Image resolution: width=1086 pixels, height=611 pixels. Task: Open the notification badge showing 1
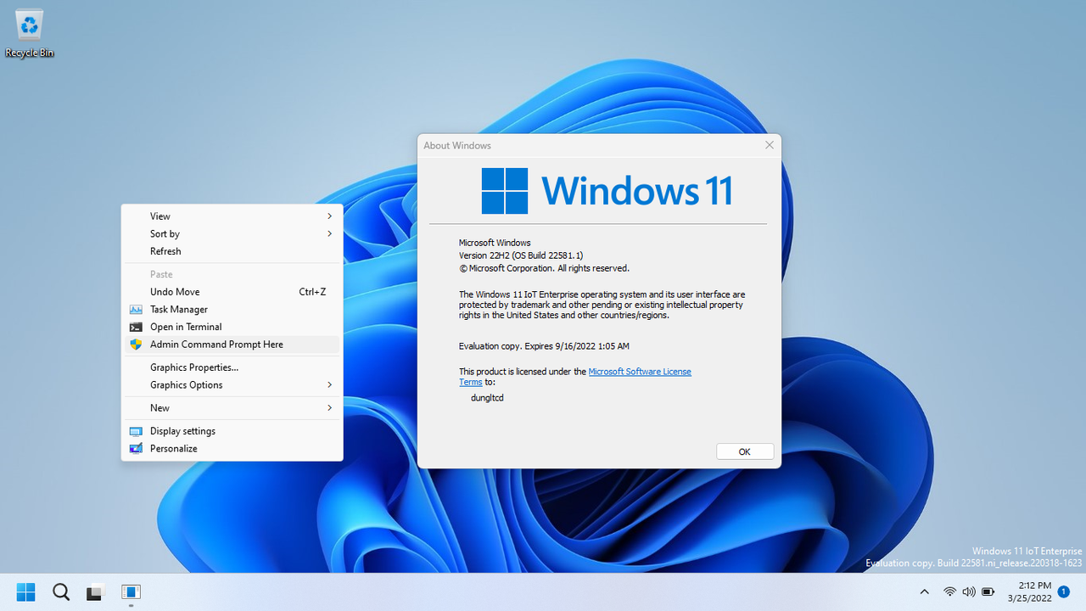coord(1064,591)
